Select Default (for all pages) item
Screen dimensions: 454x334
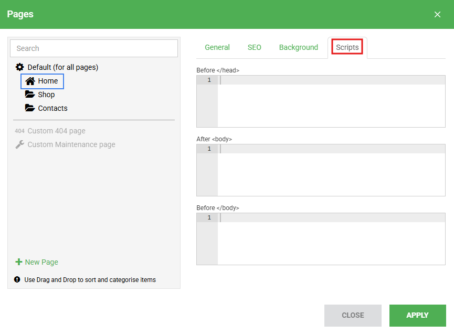click(x=62, y=67)
